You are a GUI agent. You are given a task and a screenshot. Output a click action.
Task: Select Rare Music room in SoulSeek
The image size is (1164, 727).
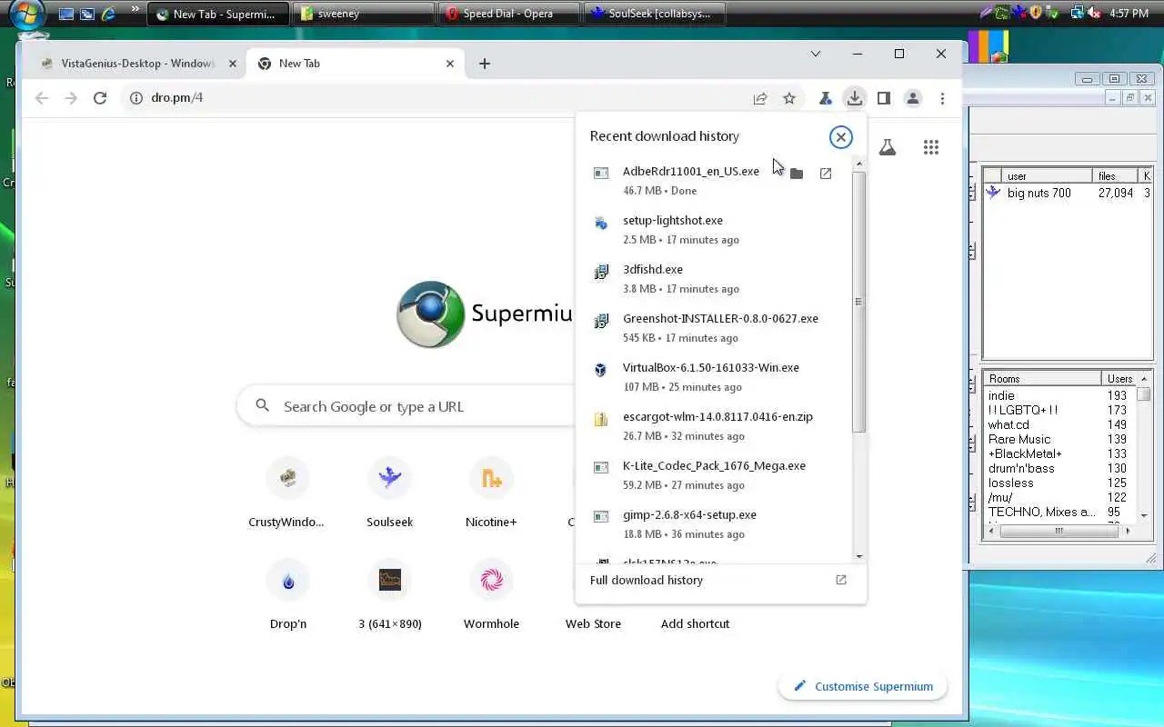[x=1019, y=439]
